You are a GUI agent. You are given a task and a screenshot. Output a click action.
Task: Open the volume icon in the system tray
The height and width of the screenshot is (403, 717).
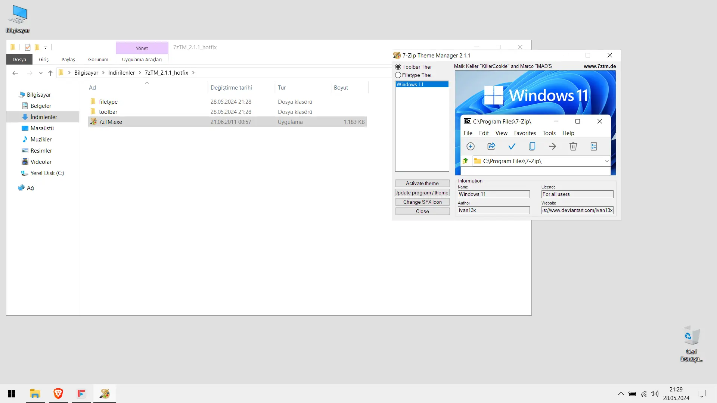[655, 394]
